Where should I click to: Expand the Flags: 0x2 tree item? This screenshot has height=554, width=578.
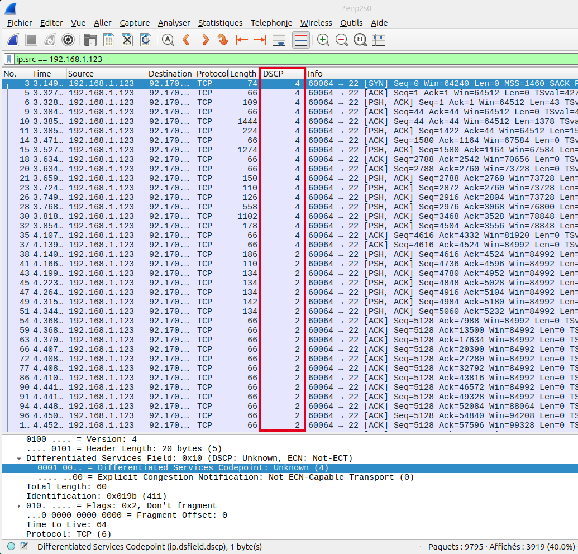point(19,506)
